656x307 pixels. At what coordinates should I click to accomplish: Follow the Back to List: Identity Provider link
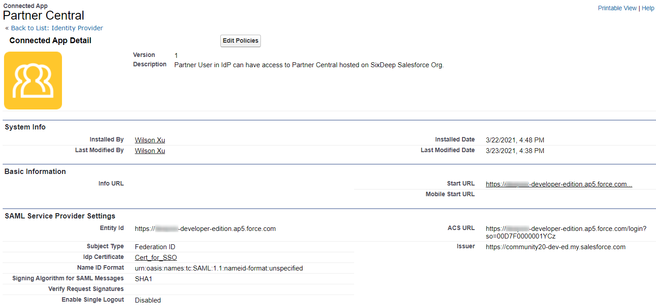click(x=57, y=28)
